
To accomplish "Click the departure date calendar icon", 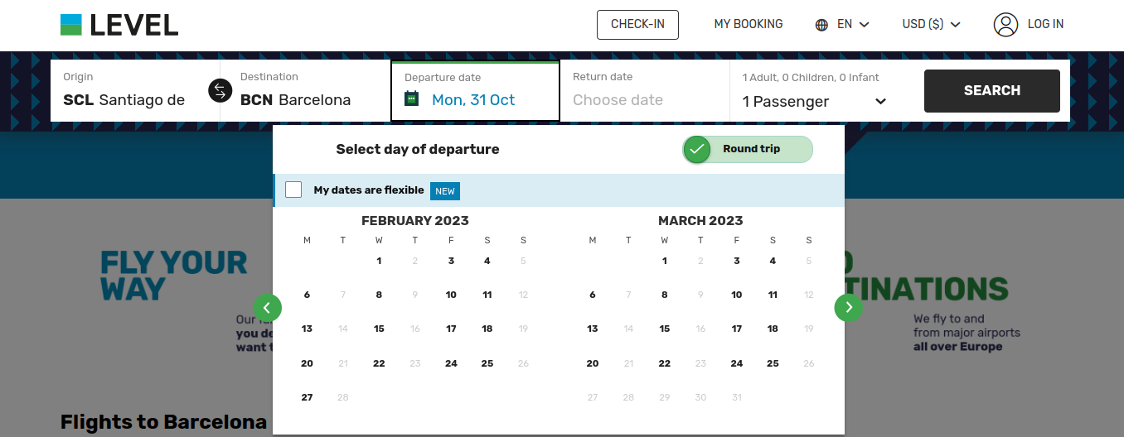I will 412,98.
